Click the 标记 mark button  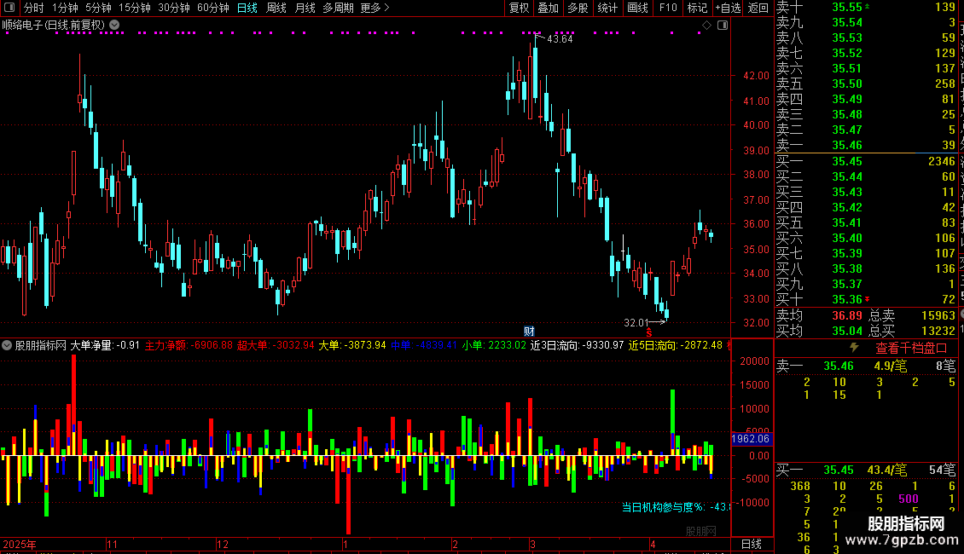coord(697,8)
